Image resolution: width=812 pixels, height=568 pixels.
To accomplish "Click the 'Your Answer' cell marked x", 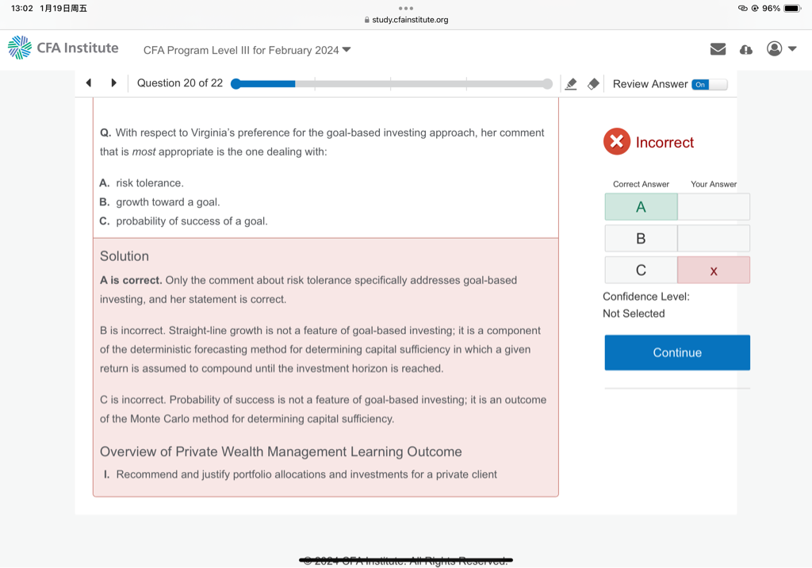I will (x=714, y=271).
